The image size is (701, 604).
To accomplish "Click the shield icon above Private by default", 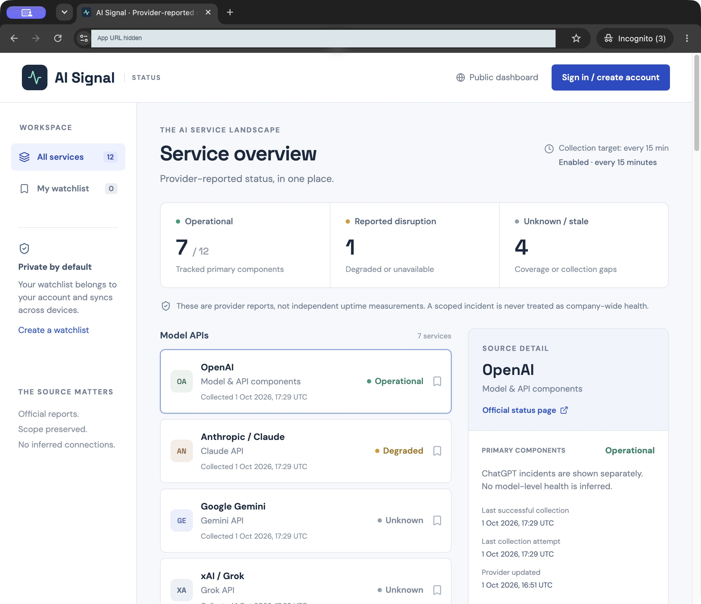I will 24,248.
